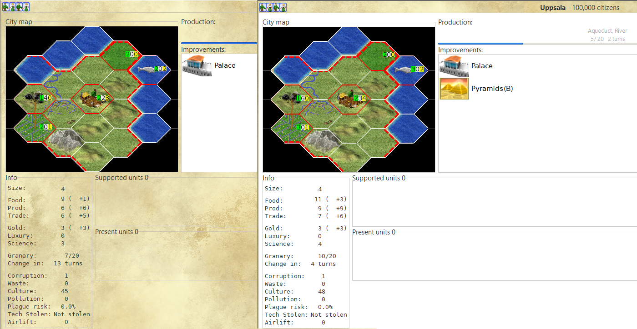
Task: Click mountain tile on left city map
Action: click(63, 142)
